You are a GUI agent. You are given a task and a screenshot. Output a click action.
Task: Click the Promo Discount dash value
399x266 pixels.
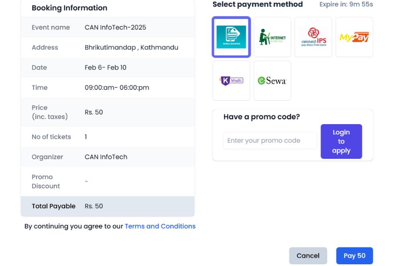coord(86,181)
